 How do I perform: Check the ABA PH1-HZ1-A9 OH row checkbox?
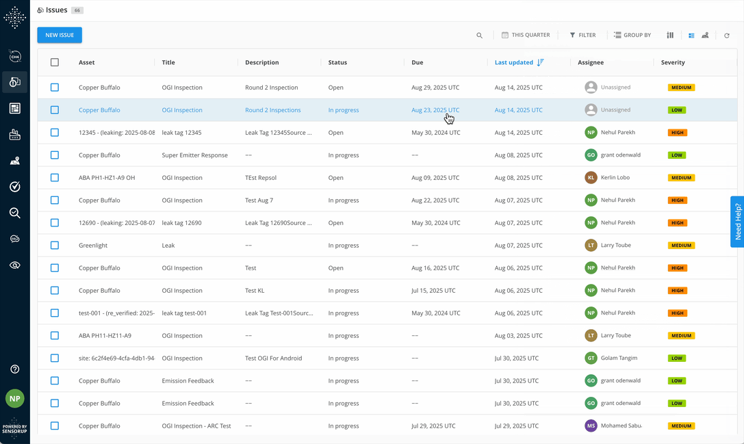tap(55, 177)
